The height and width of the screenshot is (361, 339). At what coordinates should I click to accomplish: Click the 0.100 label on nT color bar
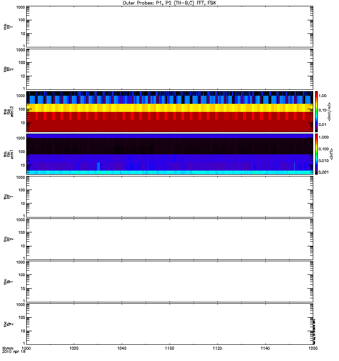pos(324,149)
